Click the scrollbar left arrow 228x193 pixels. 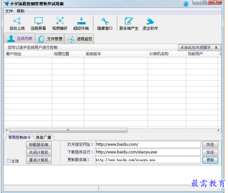(x=7, y=130)
